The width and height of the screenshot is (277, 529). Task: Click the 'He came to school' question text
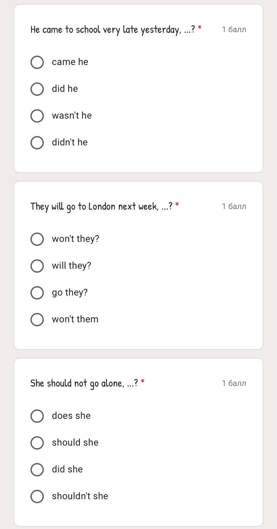(x=112, y=30)
